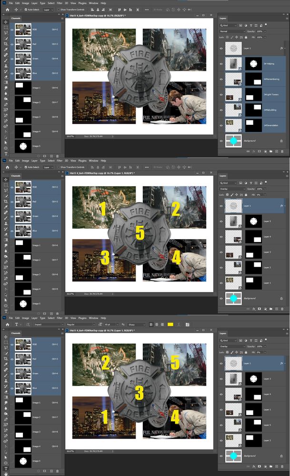The width and height of the screenshot is (290, 476).
Task: Click three-dots more options in top options bar
Action: tap(147, 10)
